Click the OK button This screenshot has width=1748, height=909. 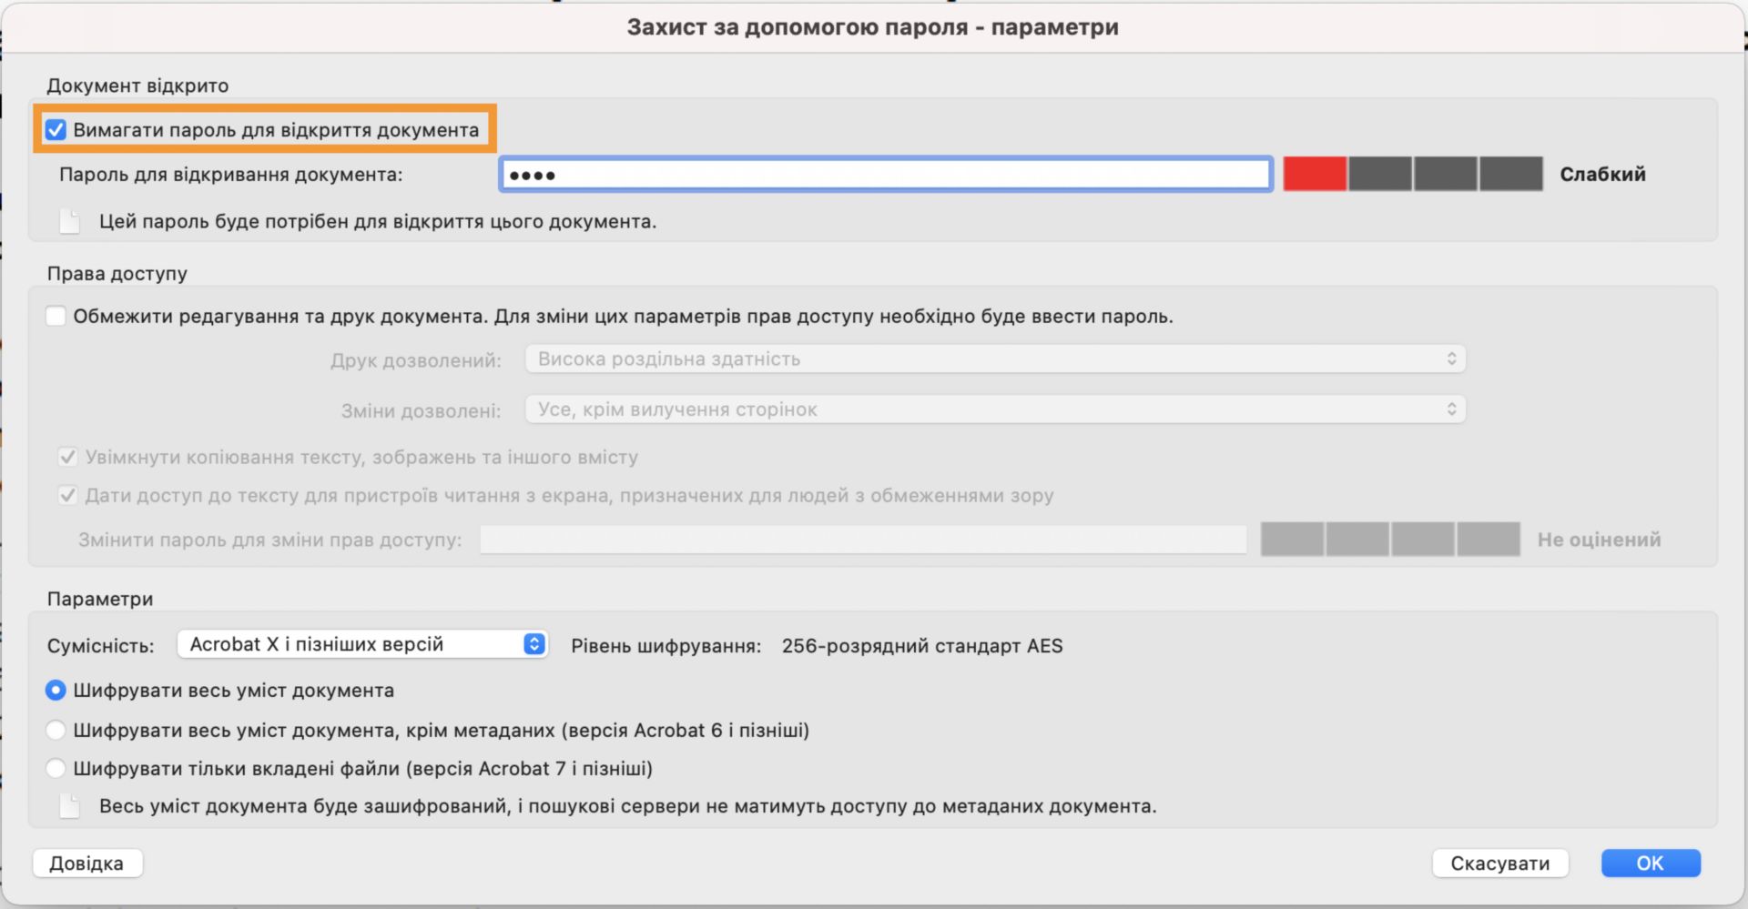point(1650,863)
